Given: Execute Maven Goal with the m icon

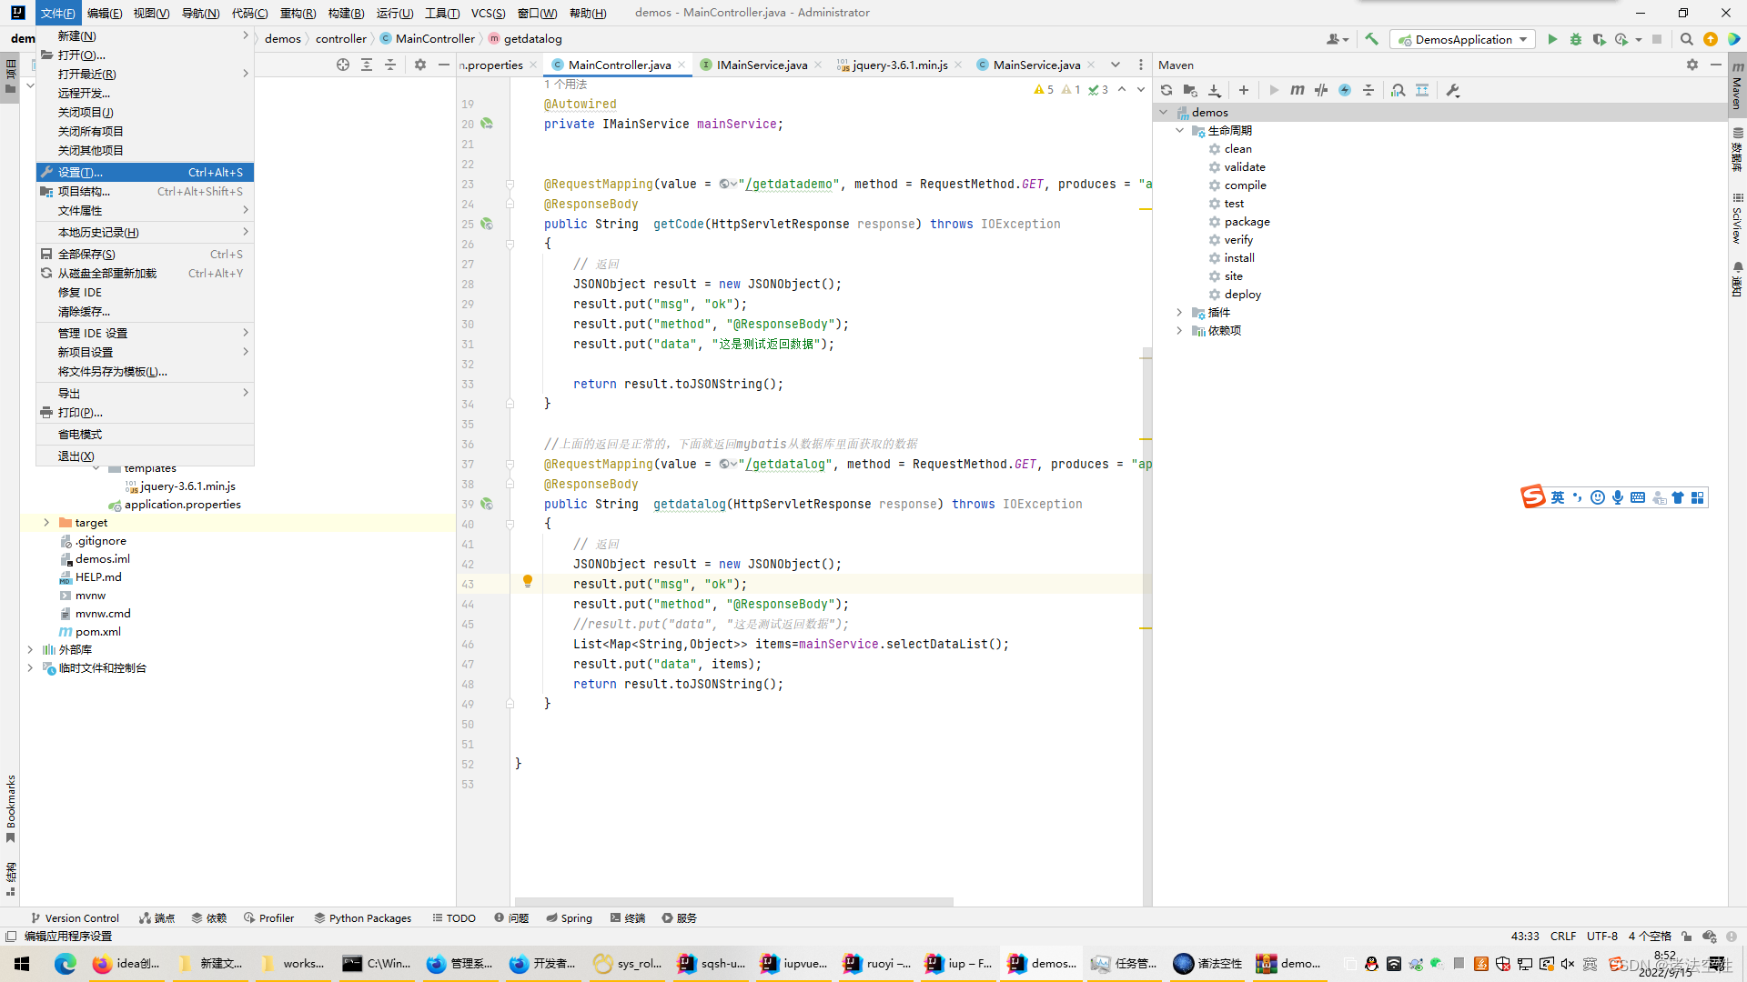Looking at the screenshot, I should tap(1298, 90).
